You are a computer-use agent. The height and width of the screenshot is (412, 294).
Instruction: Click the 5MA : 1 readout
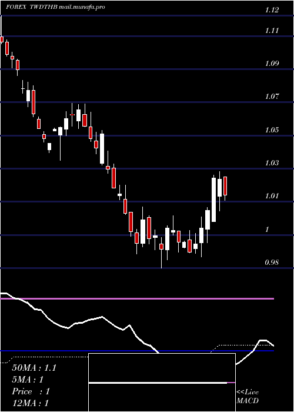(x=28, y=380)
